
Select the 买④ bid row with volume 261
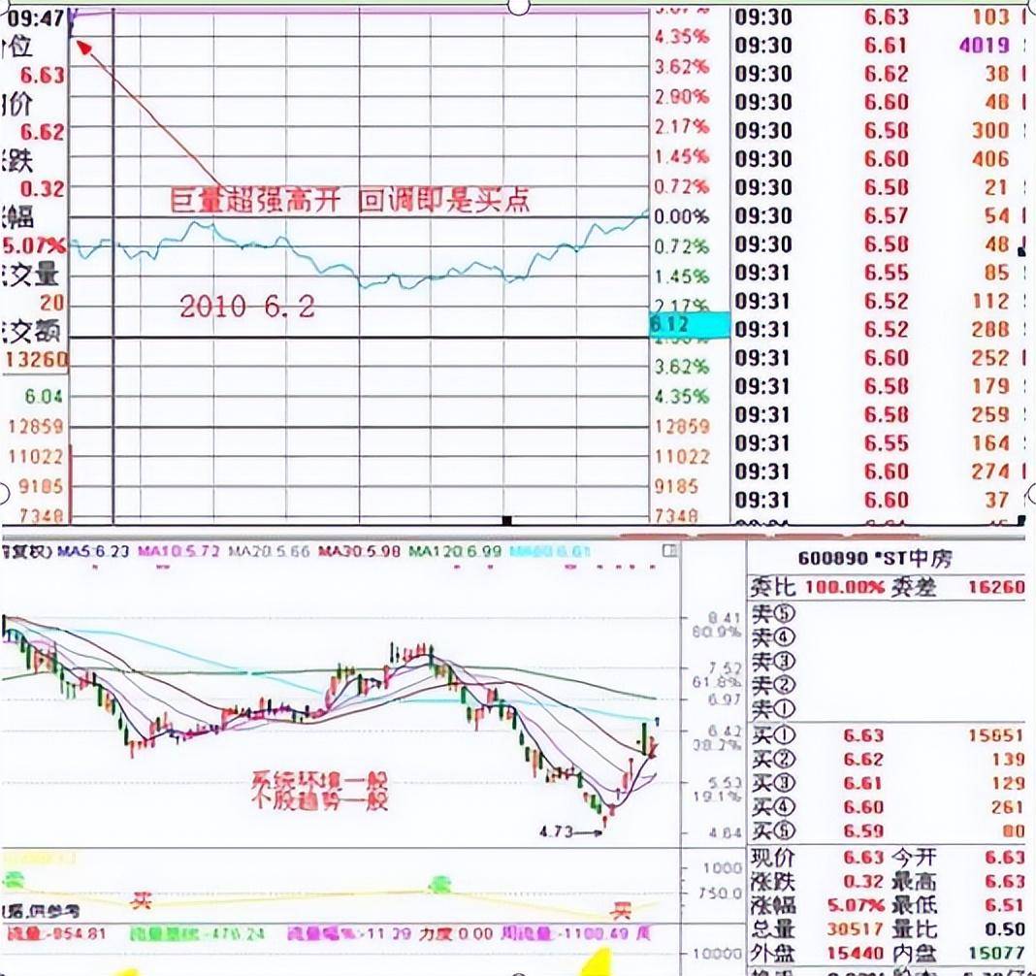(x=888, y=807)
